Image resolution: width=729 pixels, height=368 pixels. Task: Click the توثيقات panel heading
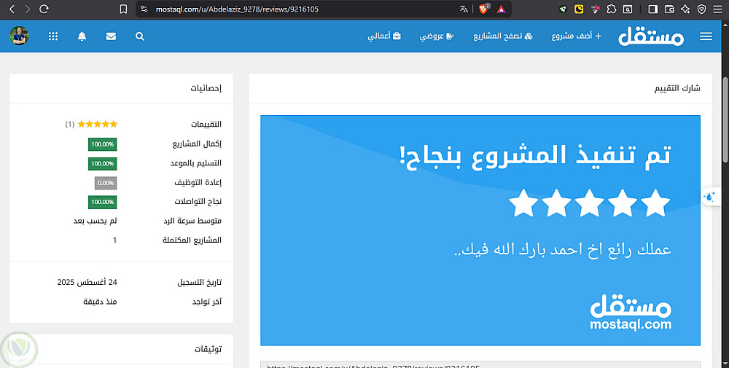click(x=208, y=349)
